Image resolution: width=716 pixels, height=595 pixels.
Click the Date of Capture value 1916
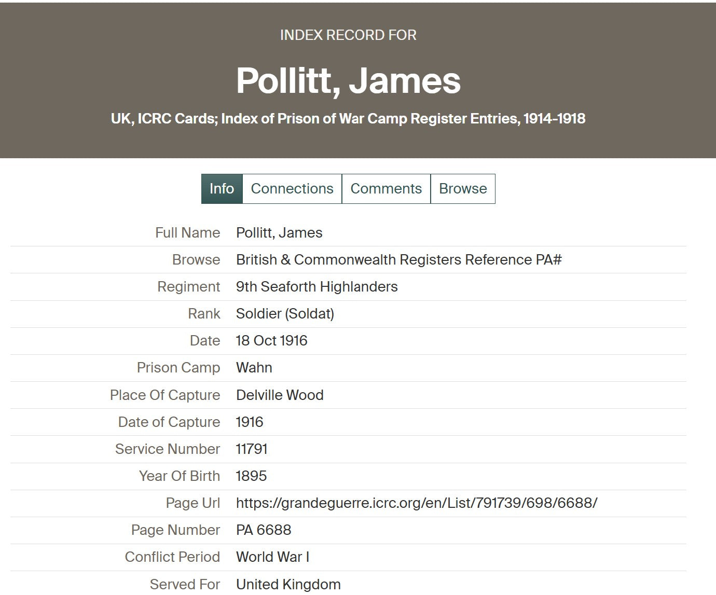click(250, 422)
